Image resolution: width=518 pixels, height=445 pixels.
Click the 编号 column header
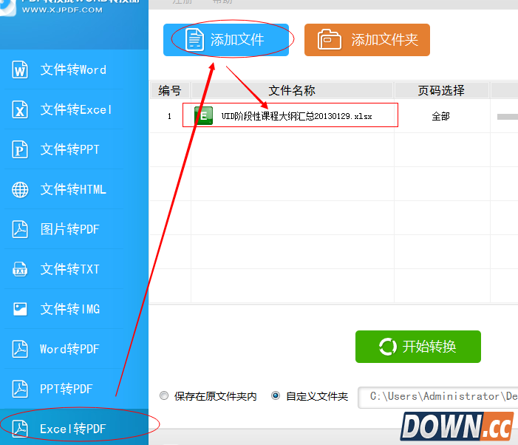170,90
